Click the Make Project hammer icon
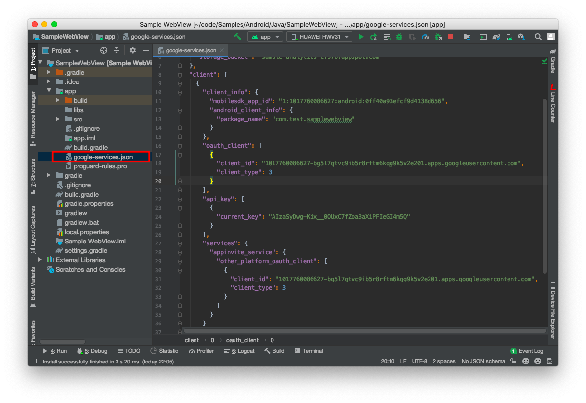The image size is (586, 403). pyautogui.click(x=237, y=36)
